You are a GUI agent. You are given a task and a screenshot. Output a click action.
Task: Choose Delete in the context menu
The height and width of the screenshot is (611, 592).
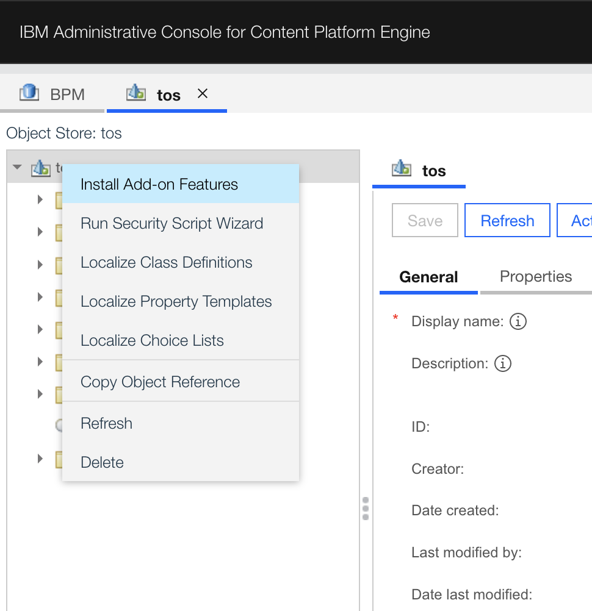pos(181,462)
